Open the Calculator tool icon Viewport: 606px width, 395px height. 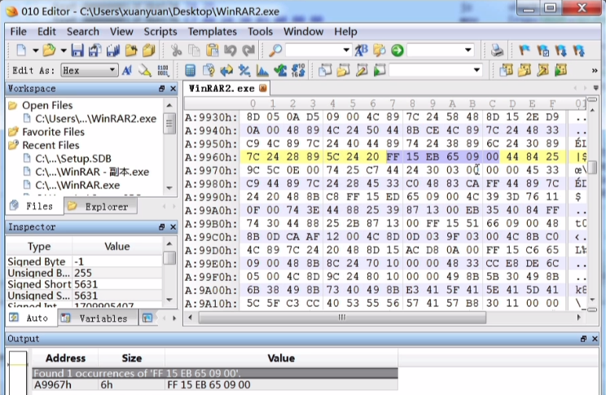click(190, 70)
